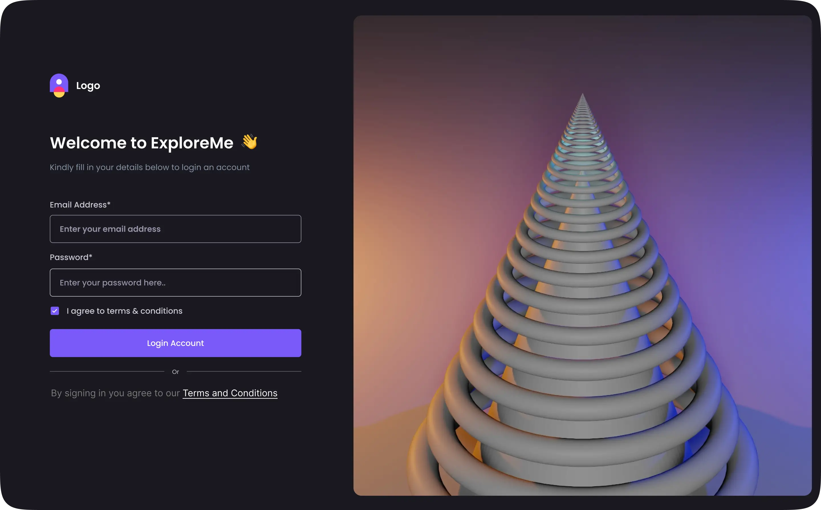Image resolution: width=821 pixels, height=510 pixels.
Task: Click the "Password*" field label
Action: point(71,257)
